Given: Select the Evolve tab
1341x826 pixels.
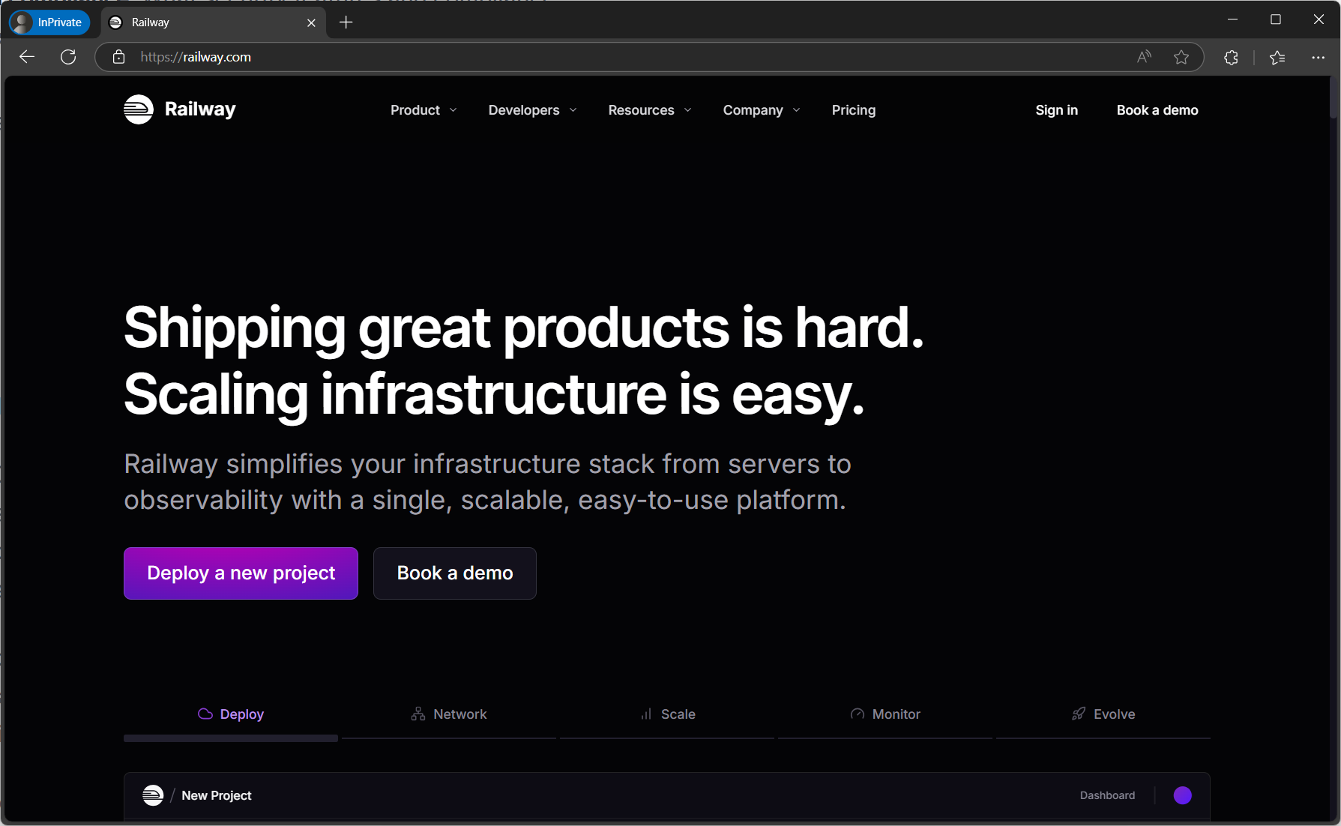Looking at the screenshot, I should (x=1103, y=714).
